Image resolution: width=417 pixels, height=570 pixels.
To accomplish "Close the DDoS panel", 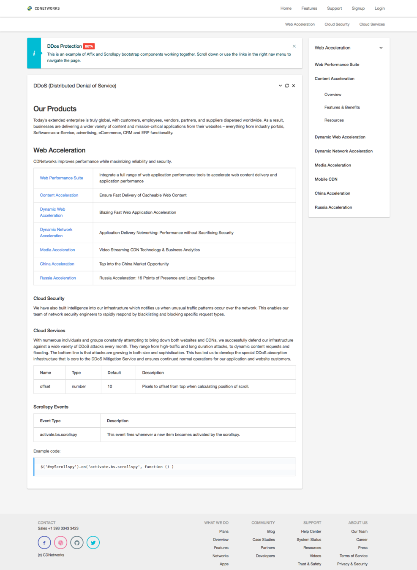I will [294, 86].
